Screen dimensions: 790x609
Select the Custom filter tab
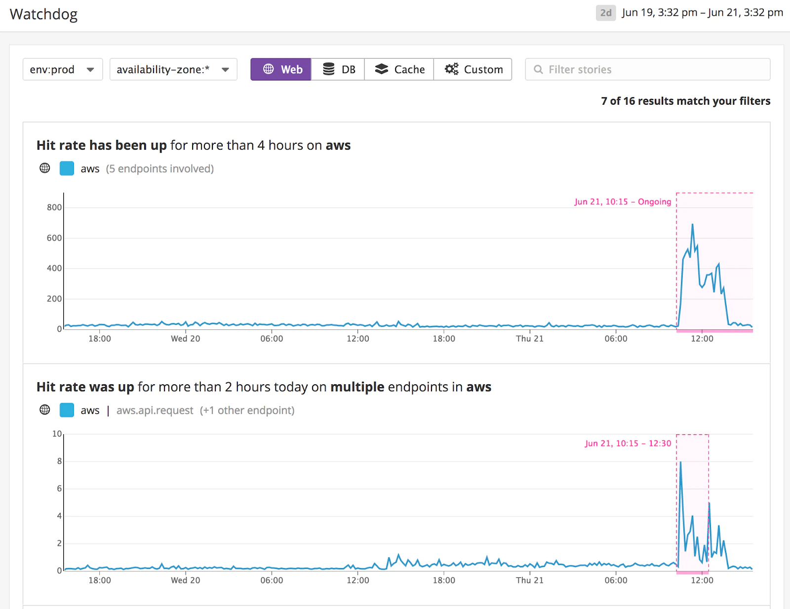coord(473,69)
